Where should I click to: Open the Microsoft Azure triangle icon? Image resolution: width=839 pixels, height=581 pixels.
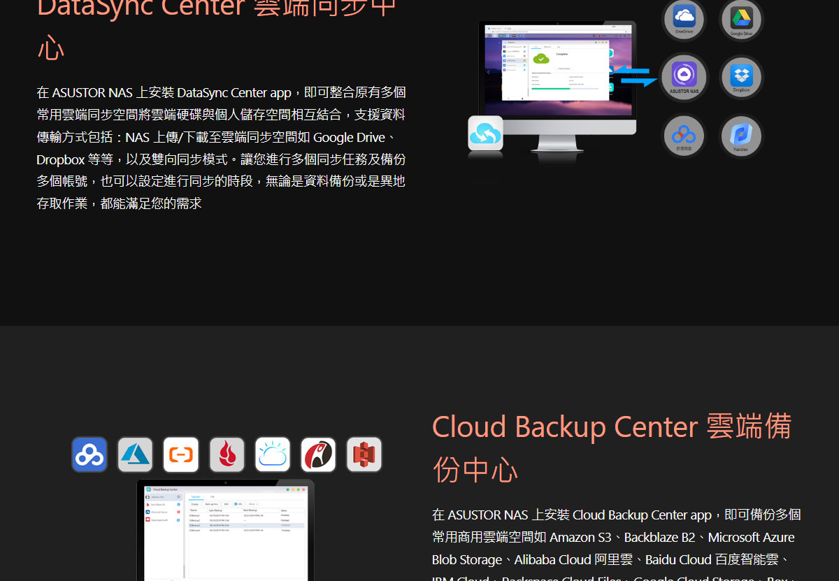[135, 454]
